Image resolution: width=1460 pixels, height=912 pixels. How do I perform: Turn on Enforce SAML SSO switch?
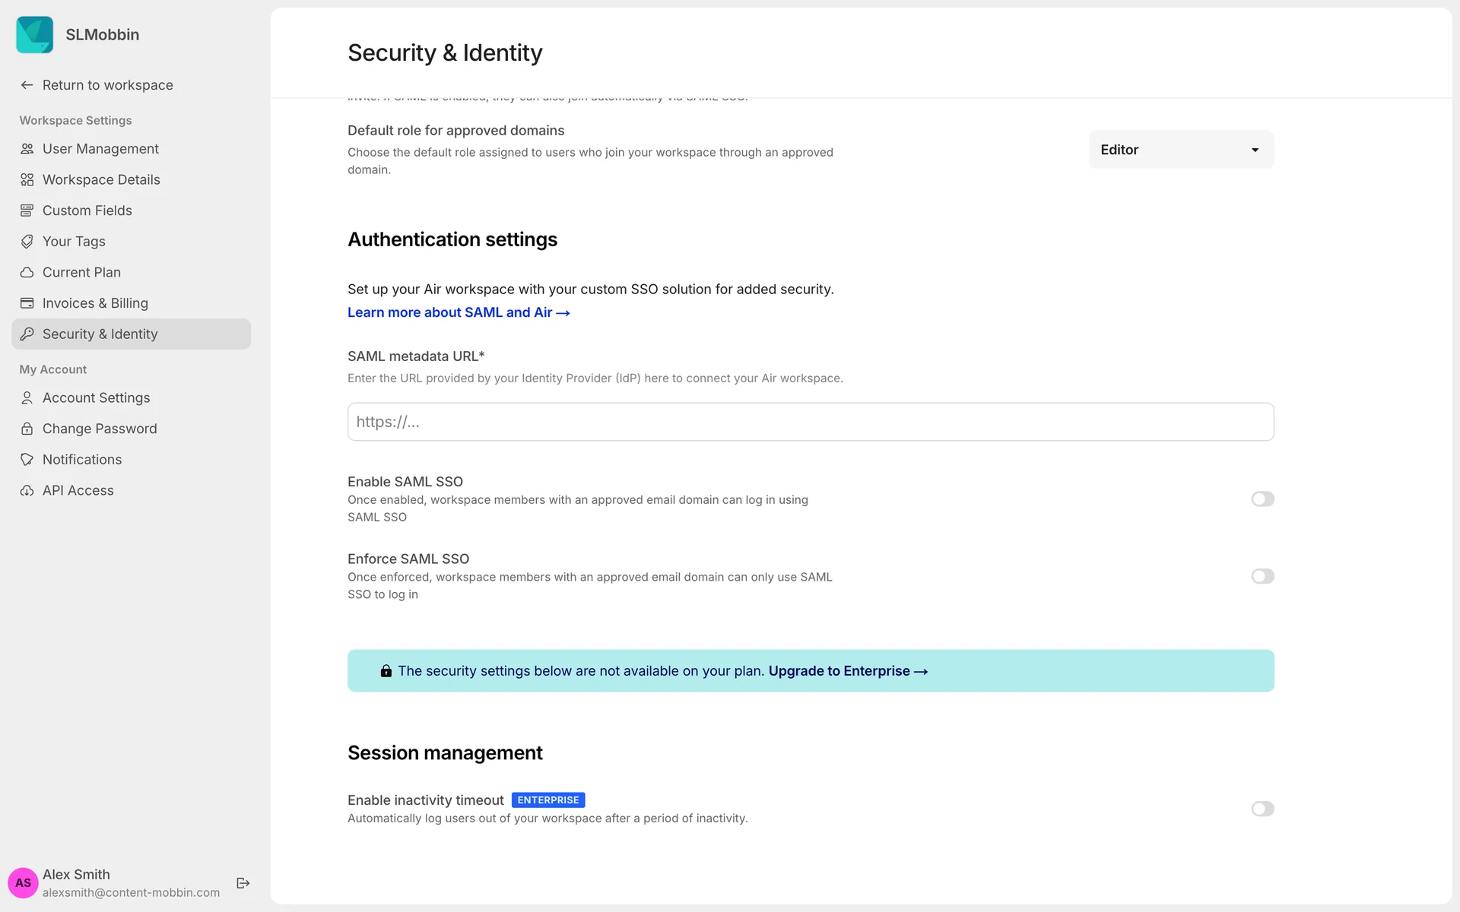1262,577
